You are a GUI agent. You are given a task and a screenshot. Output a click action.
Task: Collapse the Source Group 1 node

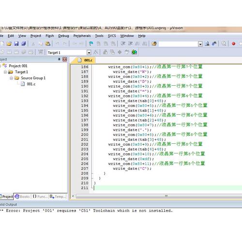click(x=11, y=78)
